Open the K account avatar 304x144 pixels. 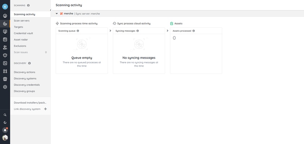[5, 6]
